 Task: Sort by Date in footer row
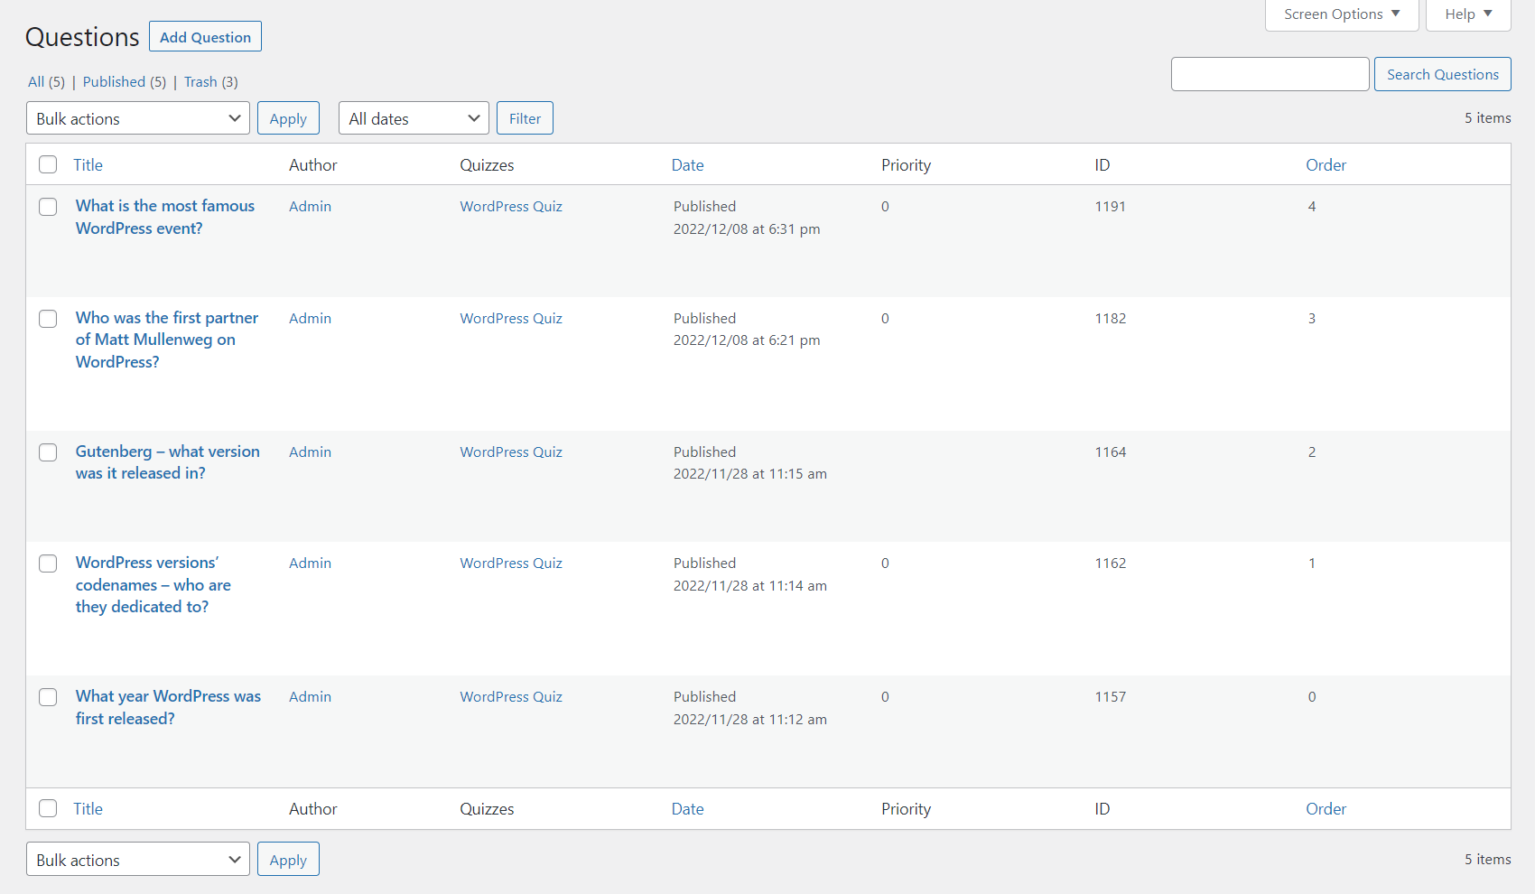[687, 809]
